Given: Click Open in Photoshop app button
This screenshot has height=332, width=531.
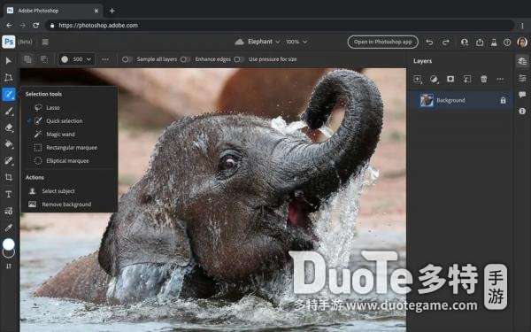Looking at the screenshot, I should tap(382, 42).
